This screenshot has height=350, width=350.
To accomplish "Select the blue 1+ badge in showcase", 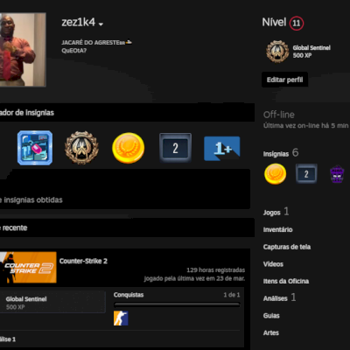I will point(222,149).
